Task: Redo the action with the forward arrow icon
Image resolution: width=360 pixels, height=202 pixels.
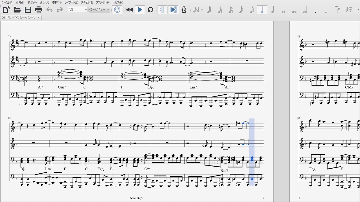Action: 60,10
